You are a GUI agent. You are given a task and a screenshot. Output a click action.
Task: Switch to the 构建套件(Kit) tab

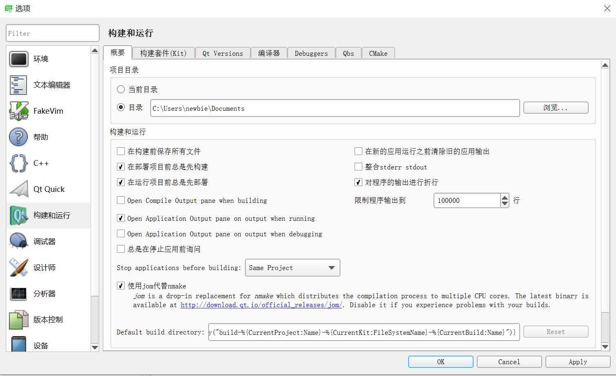point(163,53)
